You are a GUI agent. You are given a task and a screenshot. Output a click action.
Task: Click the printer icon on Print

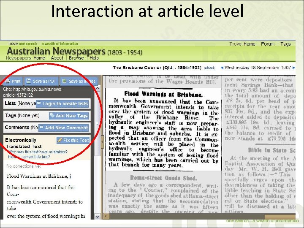point(7,81)
